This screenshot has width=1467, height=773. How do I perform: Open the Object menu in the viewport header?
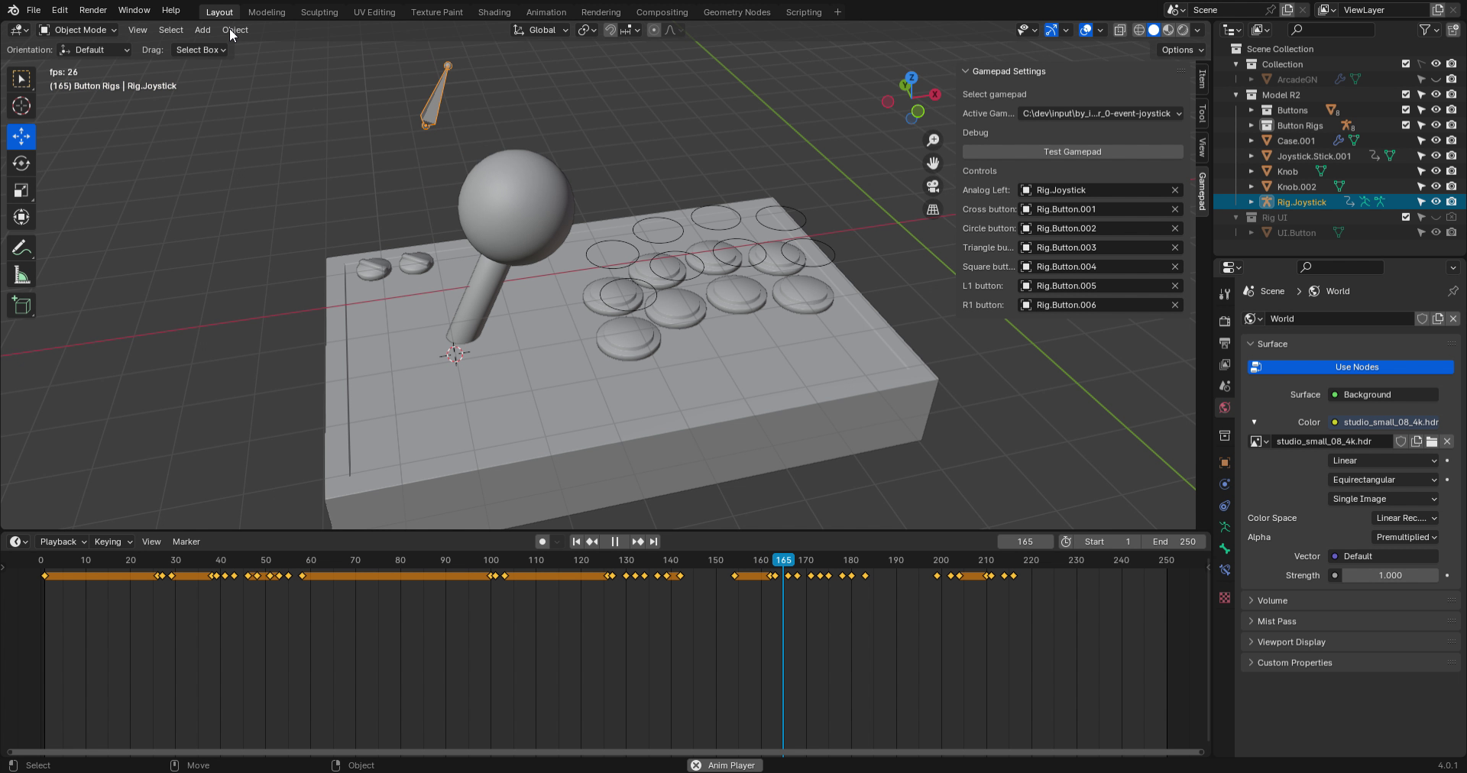pos(235,30)
